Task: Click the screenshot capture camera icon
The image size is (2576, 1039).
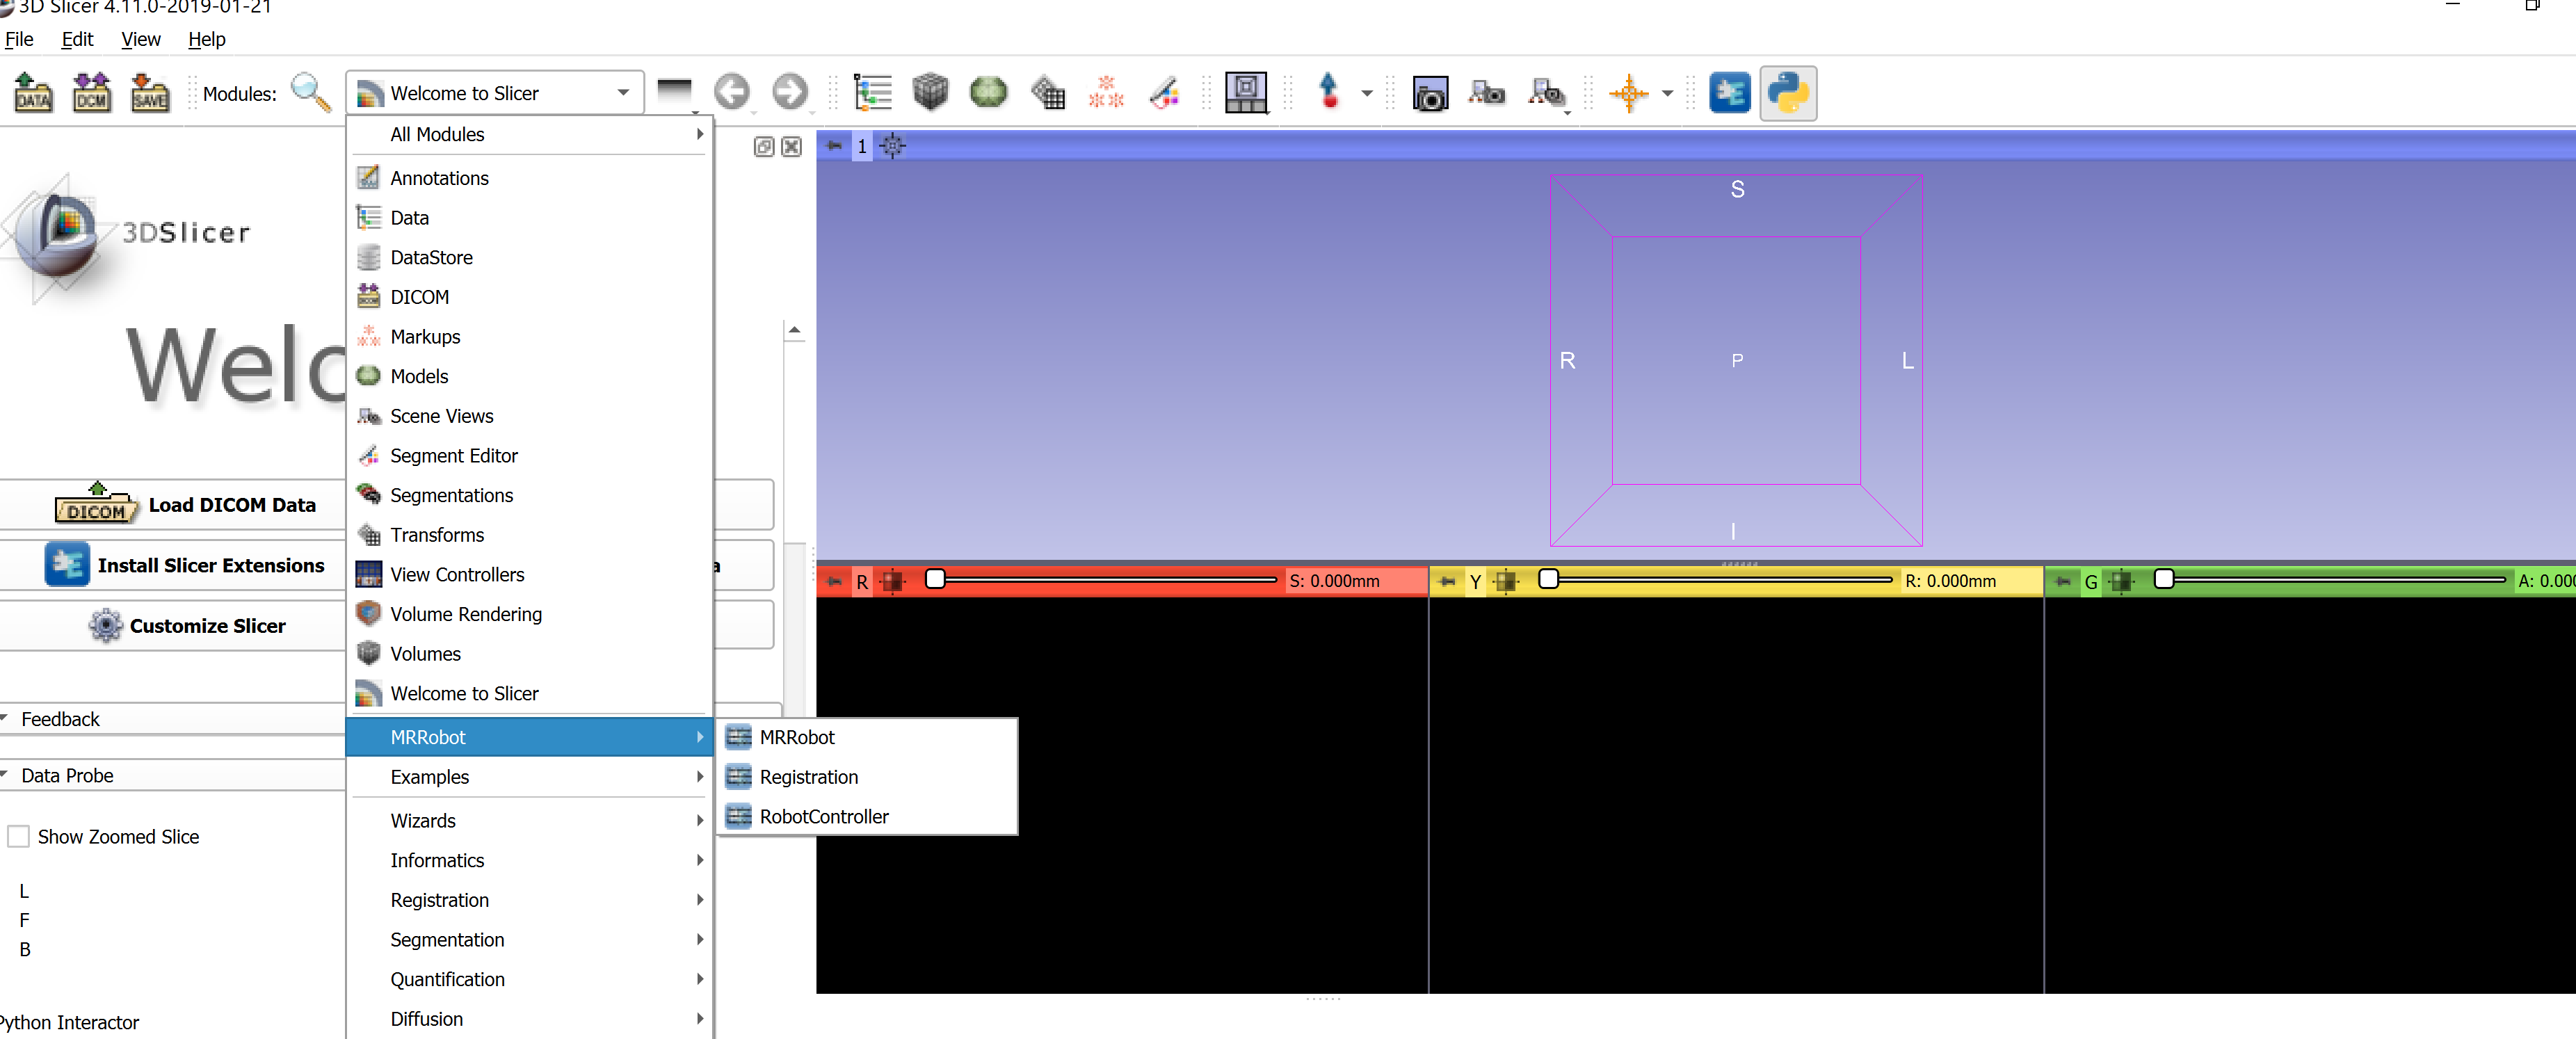Action: [1430, 94]
